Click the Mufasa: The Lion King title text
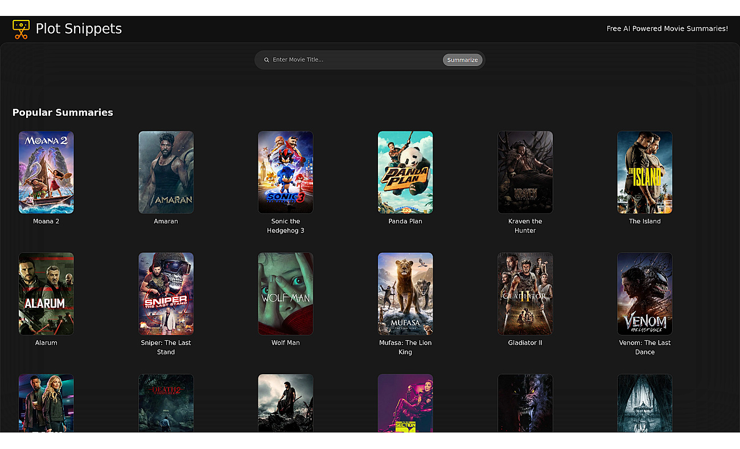This screenshot has height=449, width=740. [405, 347]
